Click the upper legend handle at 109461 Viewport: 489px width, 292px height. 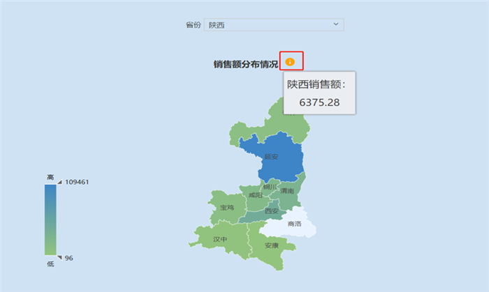pos(60,182)
